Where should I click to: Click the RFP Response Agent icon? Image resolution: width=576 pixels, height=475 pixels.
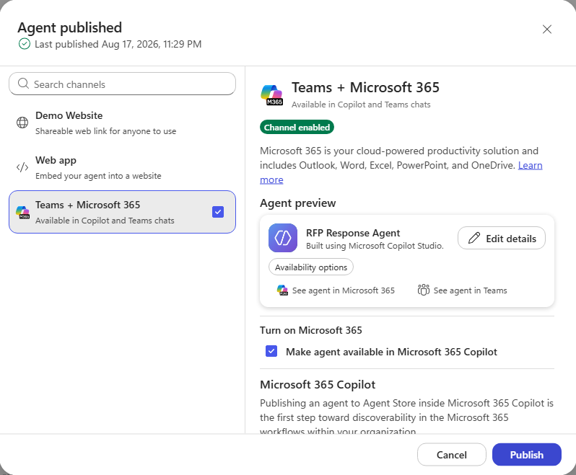coord(283,238)
